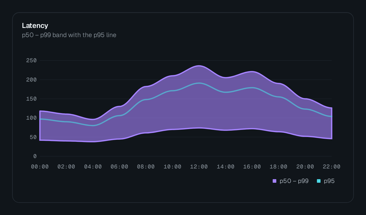Click the cyan p95 line at 16:00
The height and width of the screenshot is (215, 366).
pos(252,88)
